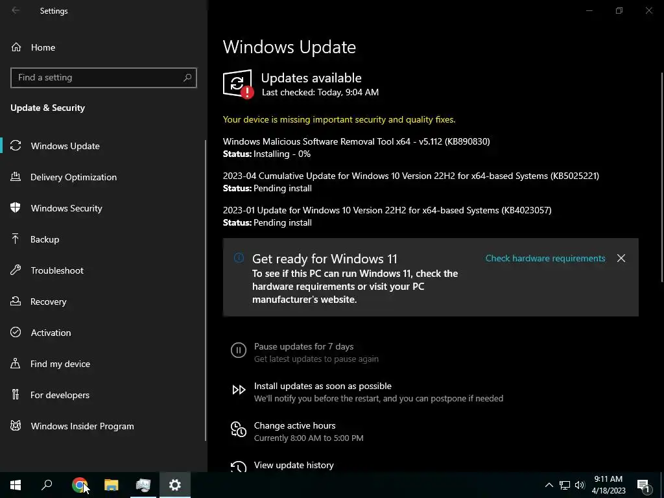
Task: Click the computer management taskbar app icon
Action: [143, 485]
